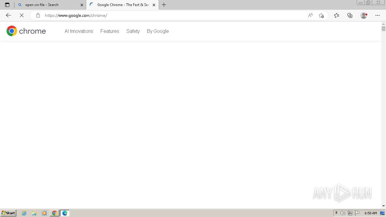The height and width of the screenshot is (217, 386).
Task: Click the Chrome logo
Action: click(x=26, y=31)
